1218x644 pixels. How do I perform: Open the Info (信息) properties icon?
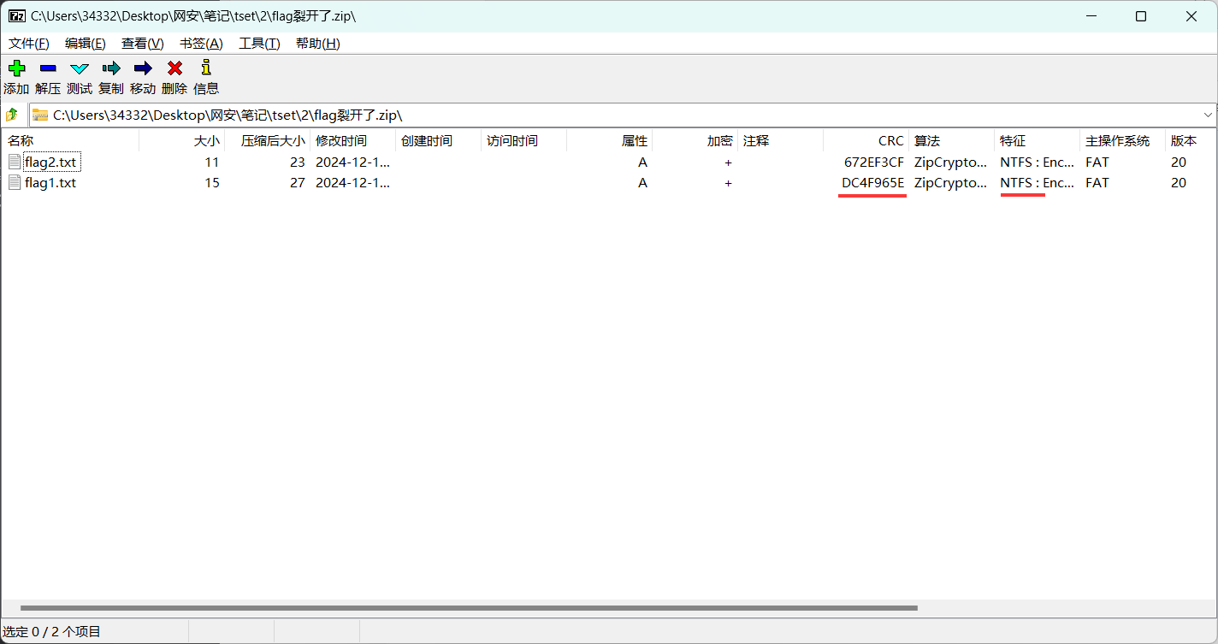[x=205, y=69]
